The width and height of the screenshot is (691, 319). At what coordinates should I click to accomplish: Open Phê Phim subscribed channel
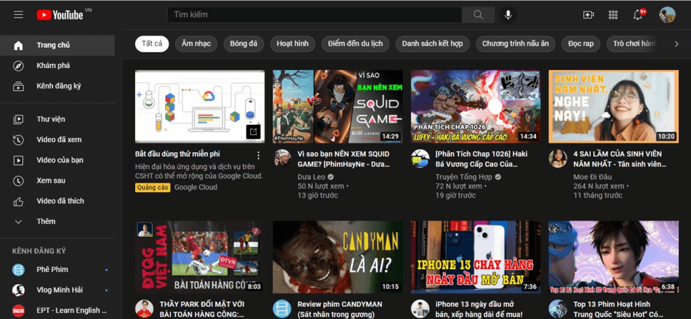click(x=57, y=269)
